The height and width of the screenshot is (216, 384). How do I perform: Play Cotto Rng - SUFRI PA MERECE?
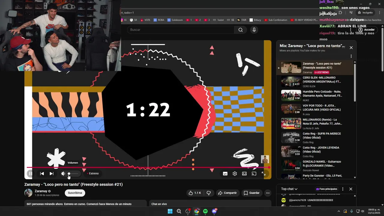[x=315, y=138]
